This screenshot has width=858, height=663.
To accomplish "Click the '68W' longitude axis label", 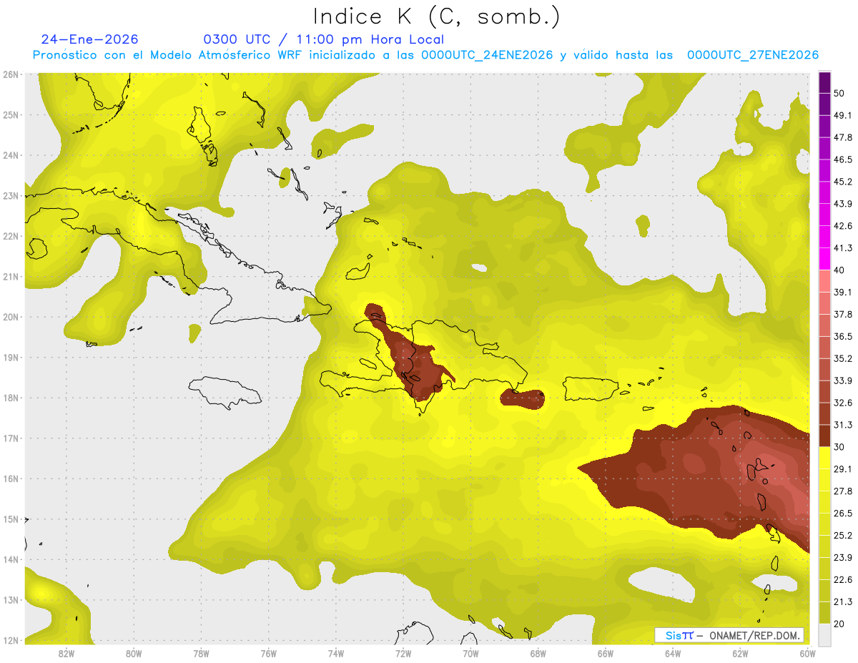I will click(538, 653).
